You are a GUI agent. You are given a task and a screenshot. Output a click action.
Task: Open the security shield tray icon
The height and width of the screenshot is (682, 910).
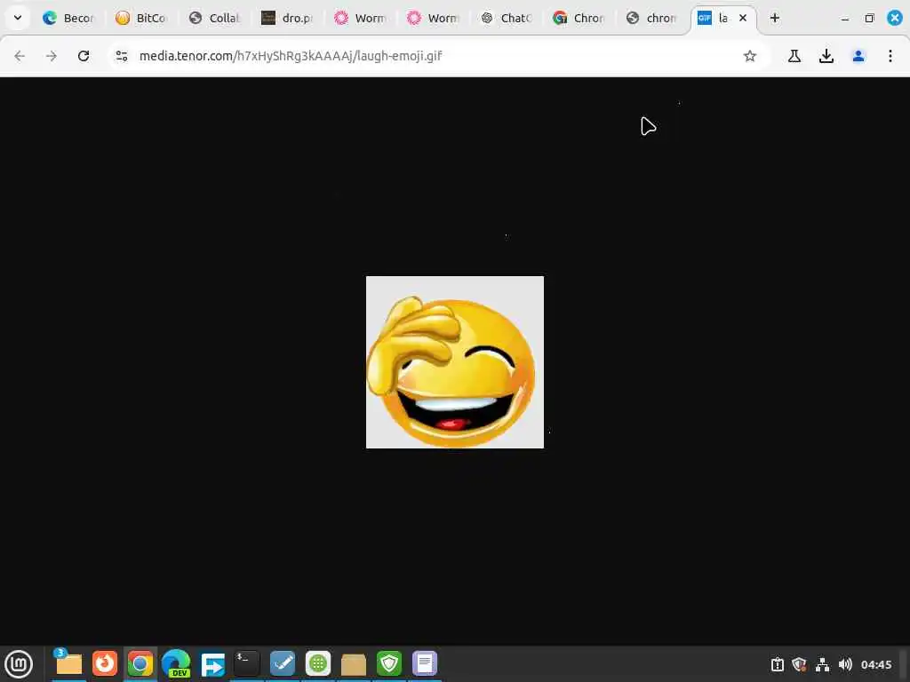799,664
